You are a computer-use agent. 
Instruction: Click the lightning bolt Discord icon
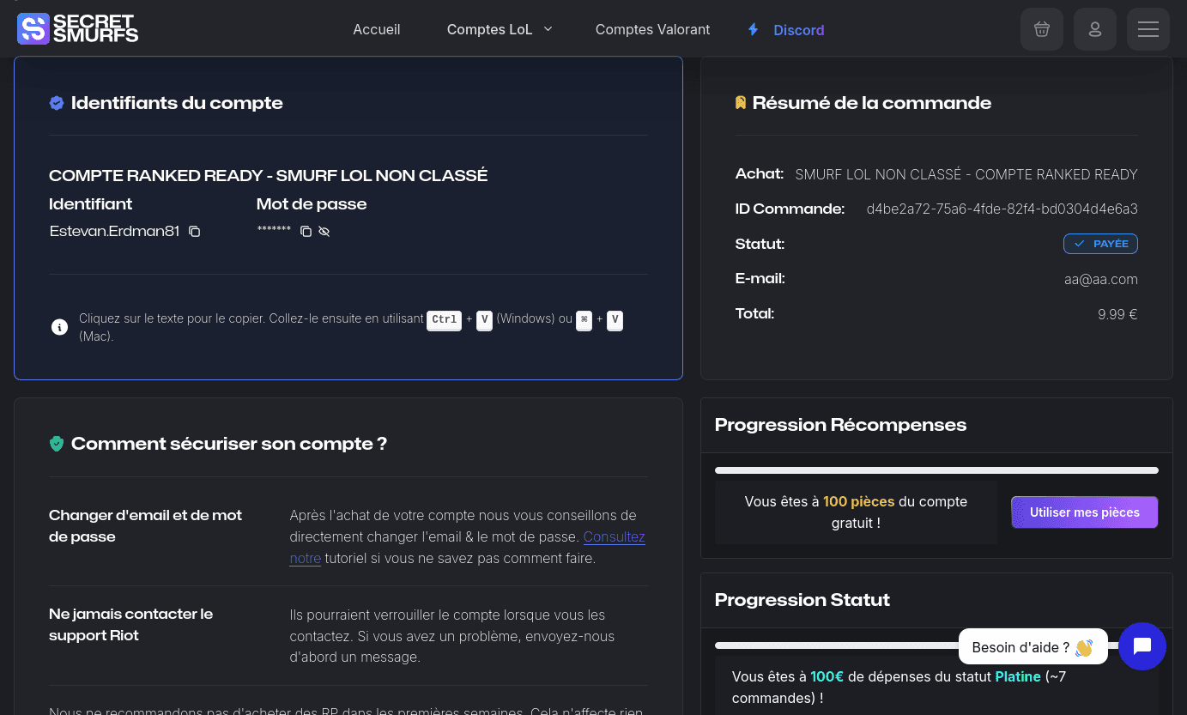[x=753, y=29]
